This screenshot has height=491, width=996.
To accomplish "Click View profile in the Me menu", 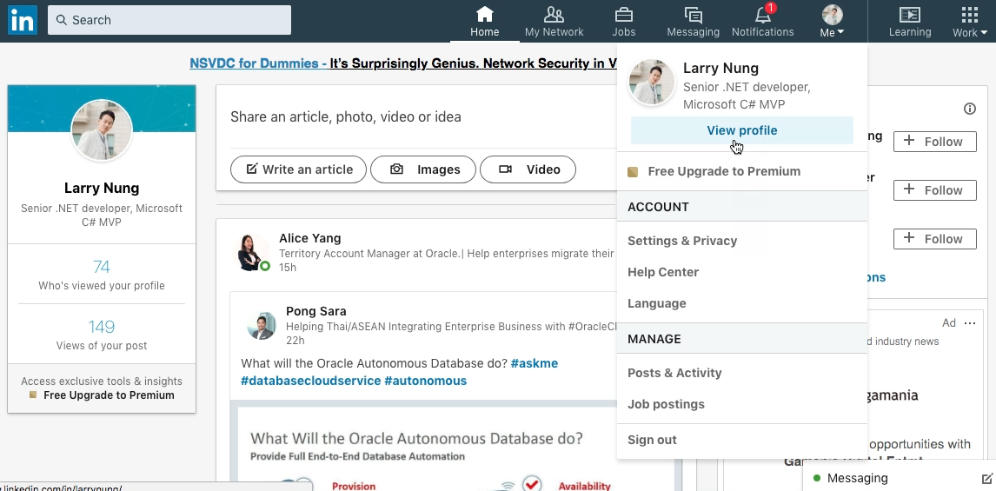I will click(742, 130).
